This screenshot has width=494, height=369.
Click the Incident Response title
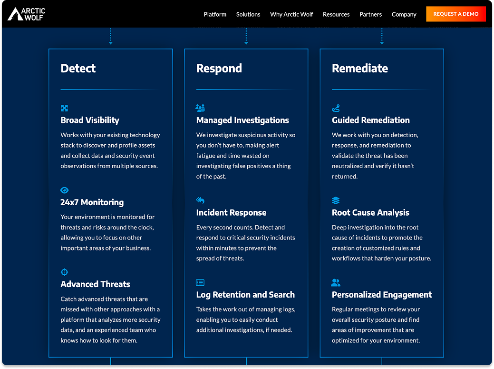pyautogui.click(x=231, y=212)
